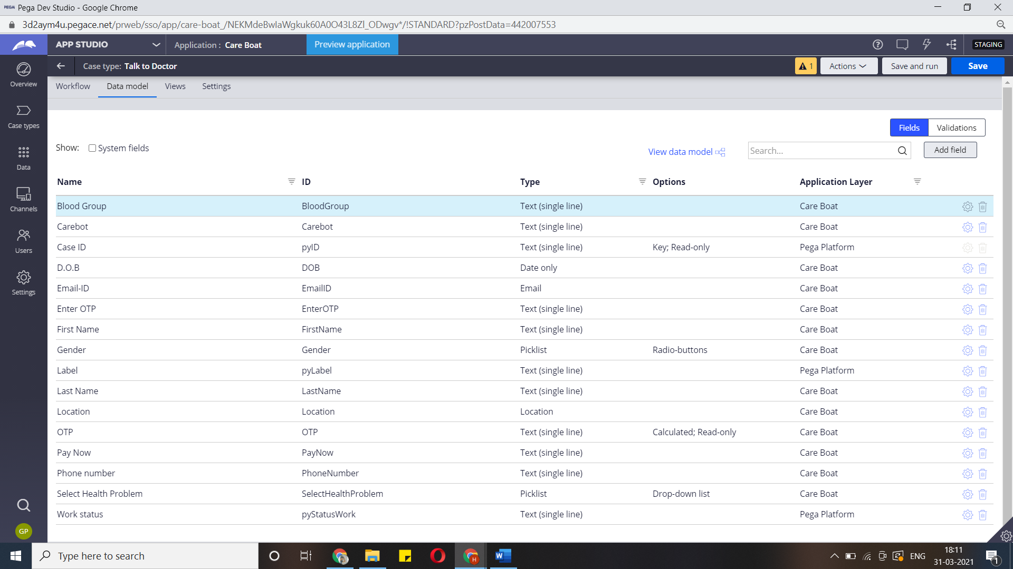This screenshot has height=569, width=1013.
Task: Click the search magnifier icon in sidebar
Action: pyautogui.click(x=23, y=505)
